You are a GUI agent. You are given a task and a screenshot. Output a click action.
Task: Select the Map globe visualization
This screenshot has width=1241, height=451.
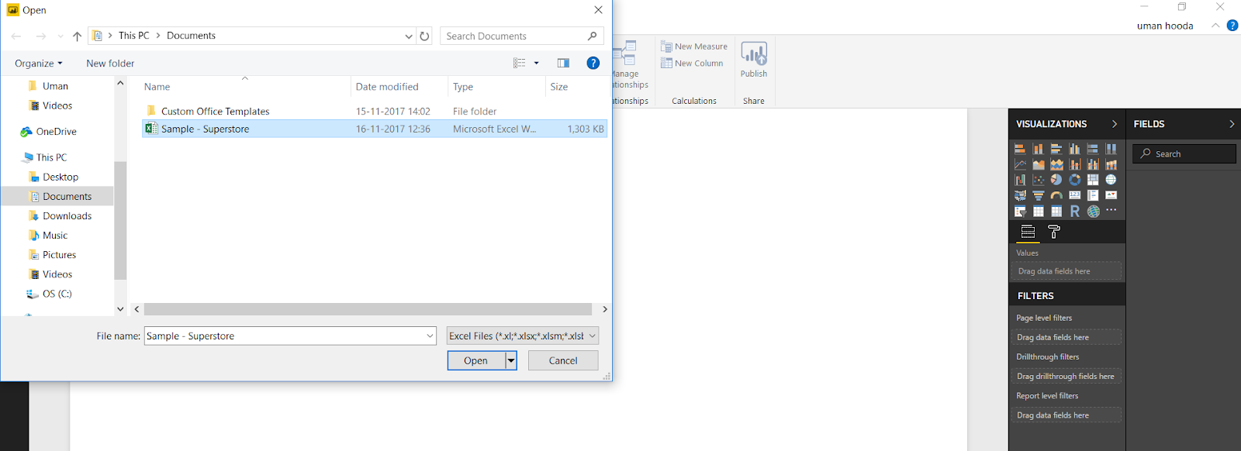coord(1111,180)
